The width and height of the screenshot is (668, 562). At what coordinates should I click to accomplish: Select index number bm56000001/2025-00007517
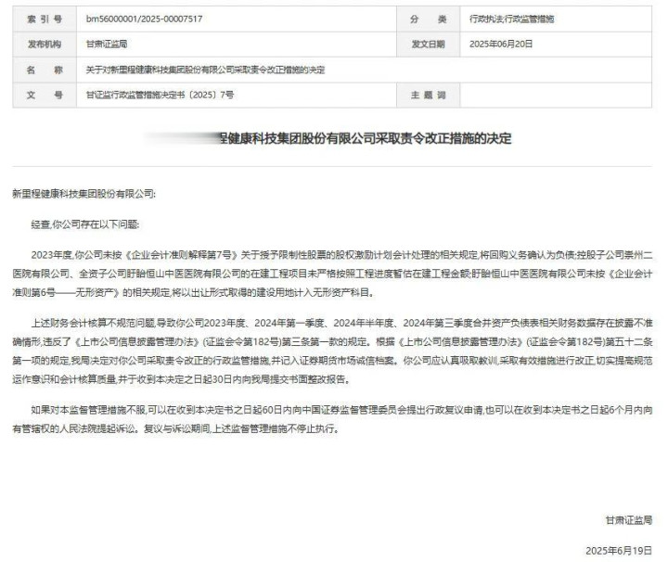(x=144, y=19)
